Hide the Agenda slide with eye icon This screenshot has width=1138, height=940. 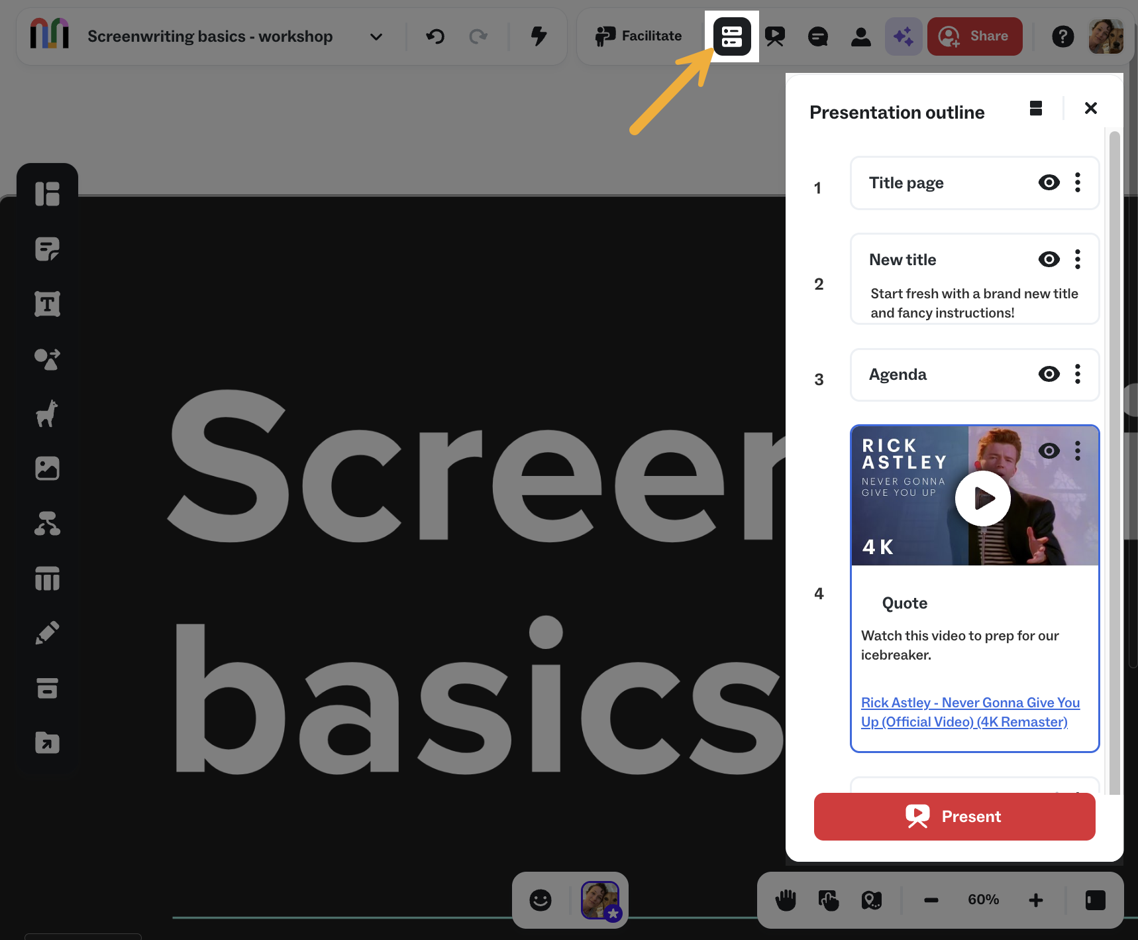coord(1049,374)
